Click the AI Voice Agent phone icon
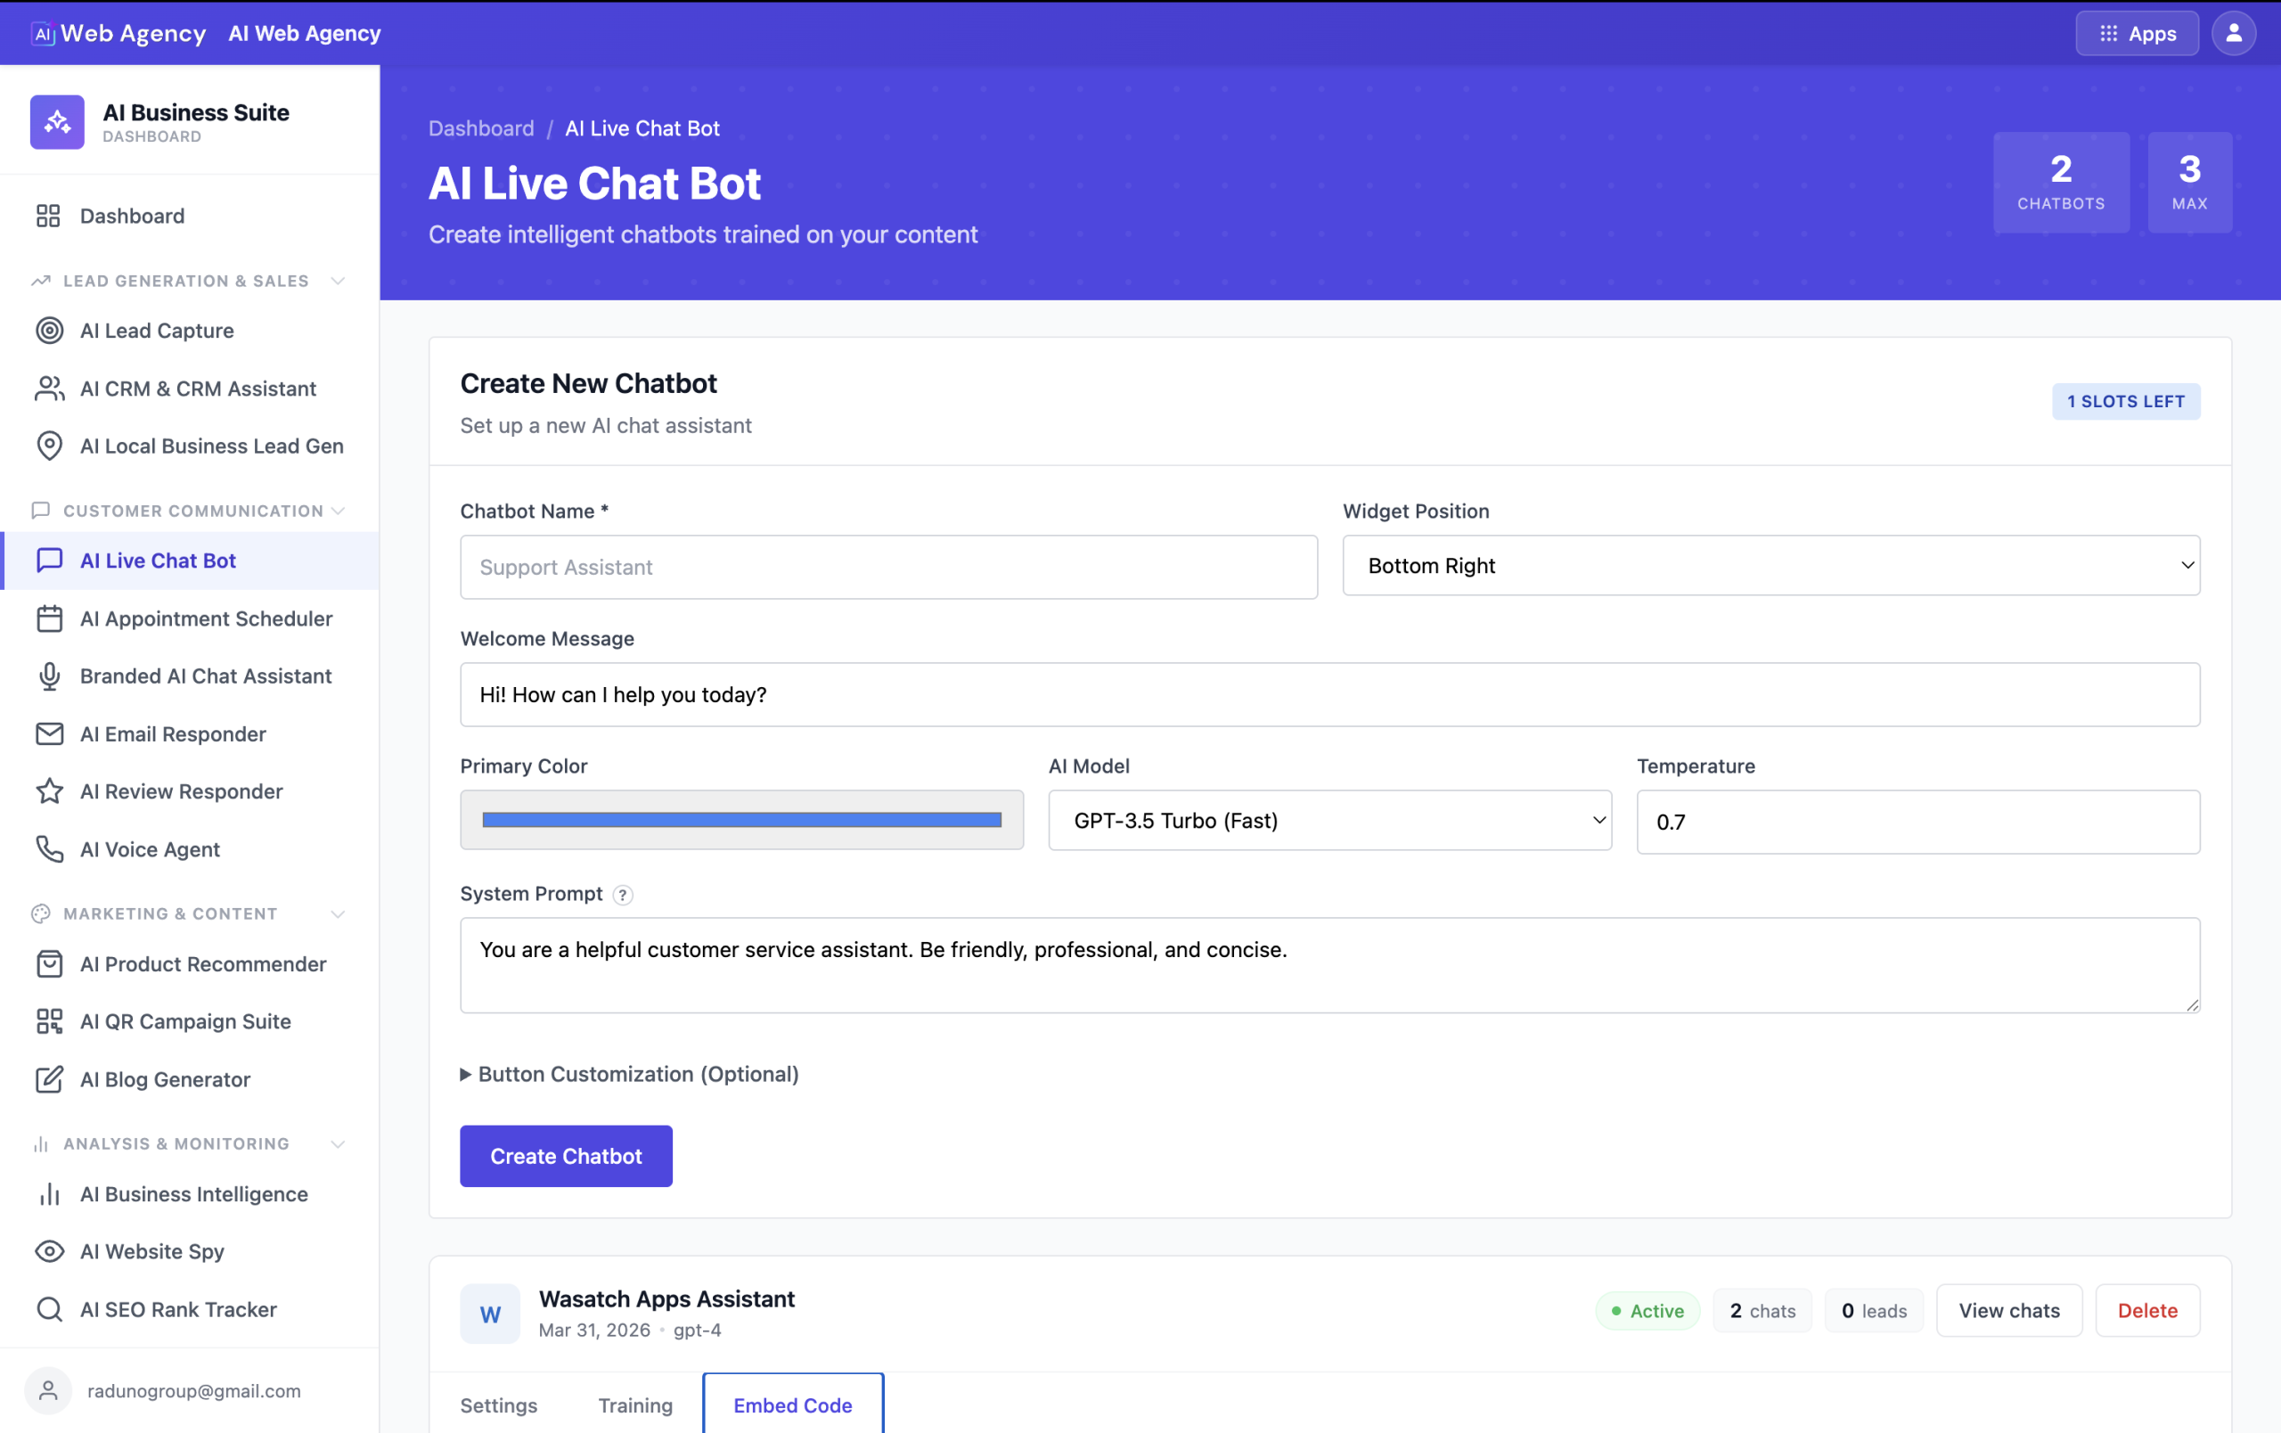Screen dimensions: 2281x1433 [49, 849]
